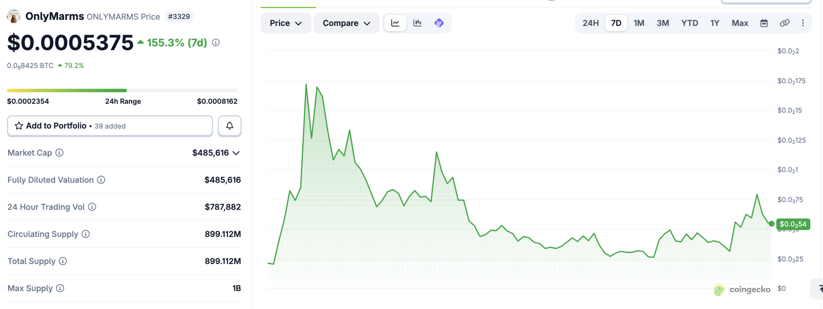Click the OnlyMarms coin name heading
The width and height of the screenshot is (823, 309).
55,16
